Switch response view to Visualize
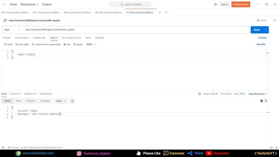Viewport: 279px width, 157px height. [x=45, y=101]
